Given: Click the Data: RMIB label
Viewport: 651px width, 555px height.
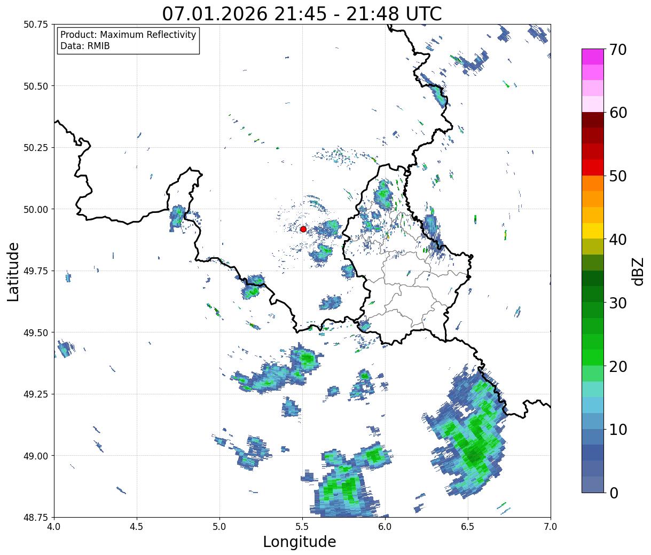Looking at the screenshot, I should click(x=85, y=46).
